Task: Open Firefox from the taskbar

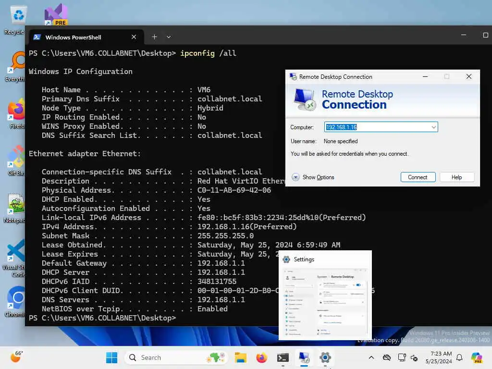Action: pyautogui.click(x=261, y=357)
